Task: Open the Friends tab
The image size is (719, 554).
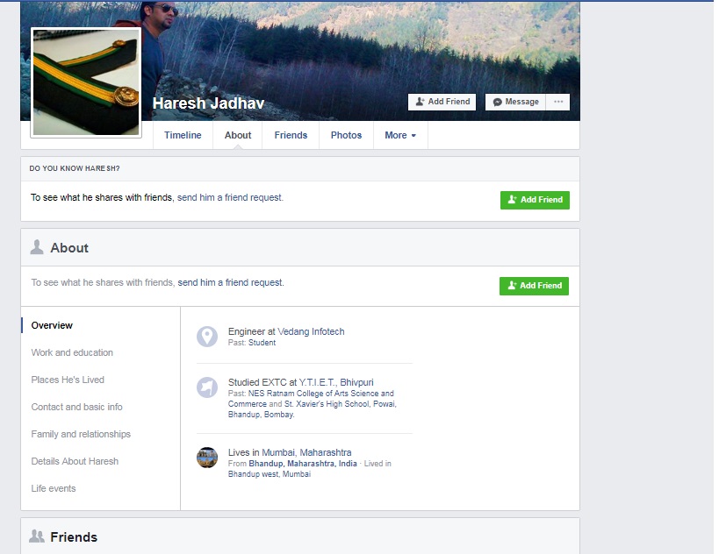Action: pyautogui.click(x=291, y=135)
